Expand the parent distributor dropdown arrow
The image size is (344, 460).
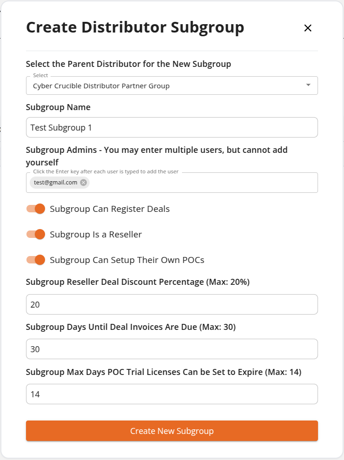tap(308, 85)
